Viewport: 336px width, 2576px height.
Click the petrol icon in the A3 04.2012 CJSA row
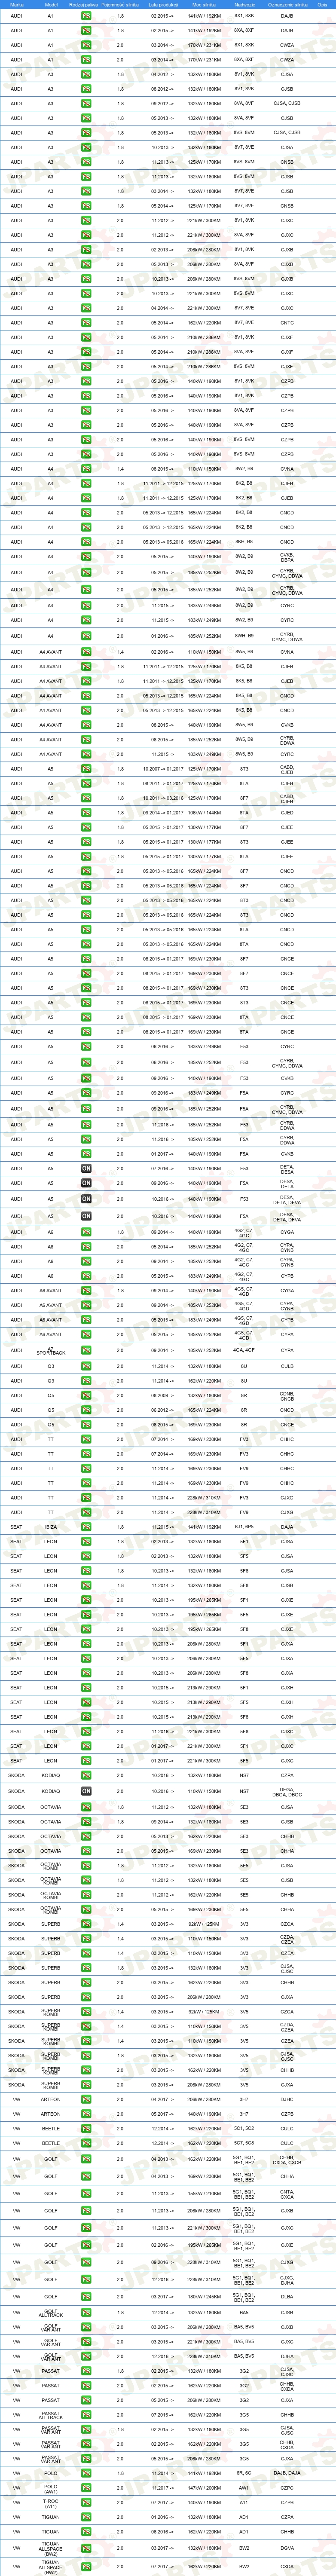coord(86,74)
